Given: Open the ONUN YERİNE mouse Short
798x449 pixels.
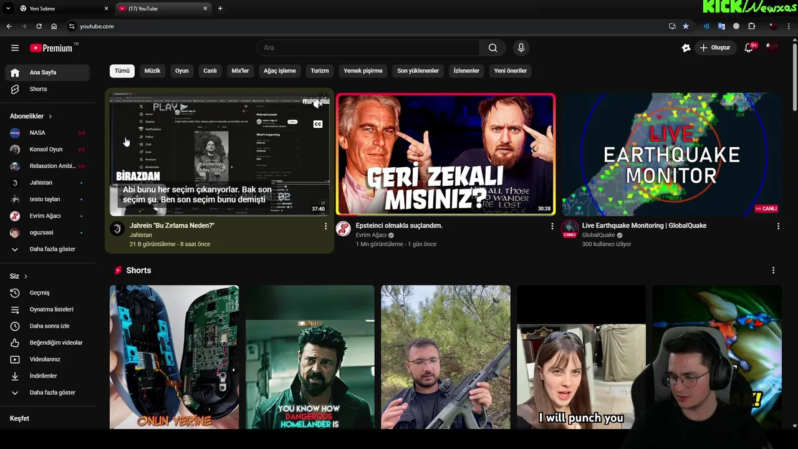Looking at the screenshot, I should click(x=174, y=357).
